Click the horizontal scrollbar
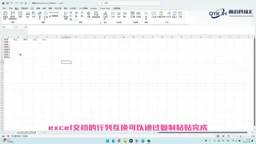The width and height of the screenshot is (256, 144). 203,132
